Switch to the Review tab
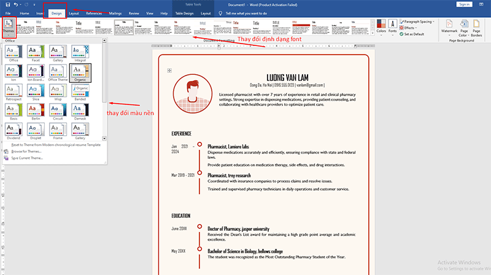Viewport: 491px width, 275px height. [134, 14]
